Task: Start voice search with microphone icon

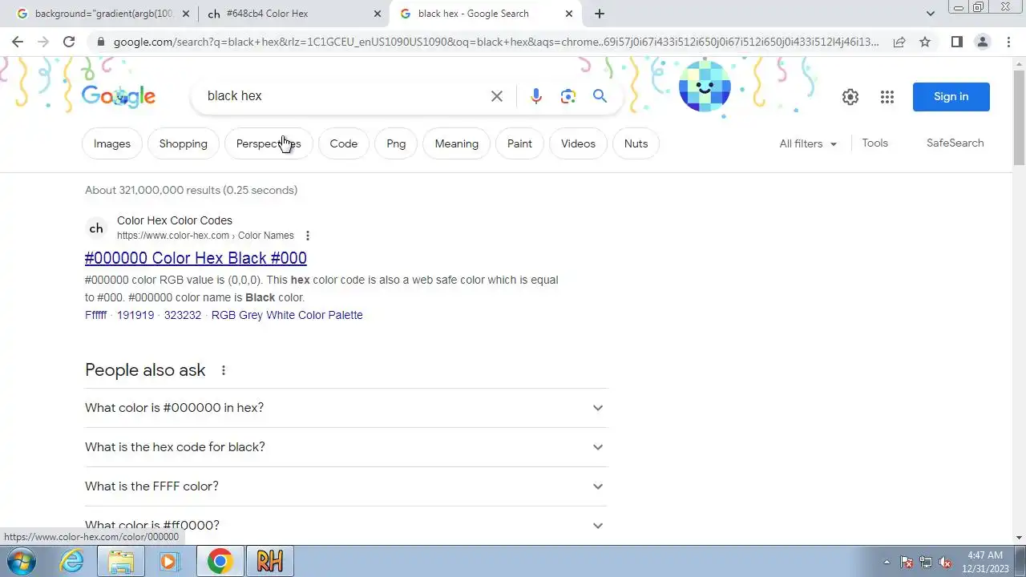Action: click(536, 96)
